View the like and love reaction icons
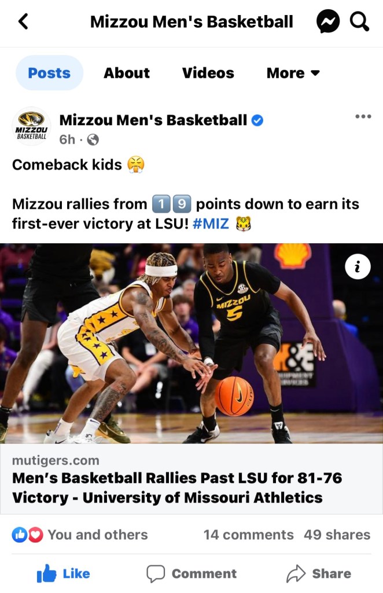 (28, 535)
